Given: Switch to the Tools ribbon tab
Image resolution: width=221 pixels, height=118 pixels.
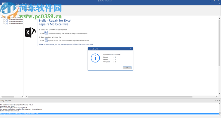Looking at the screenshot, I should (x=11, y=4).
